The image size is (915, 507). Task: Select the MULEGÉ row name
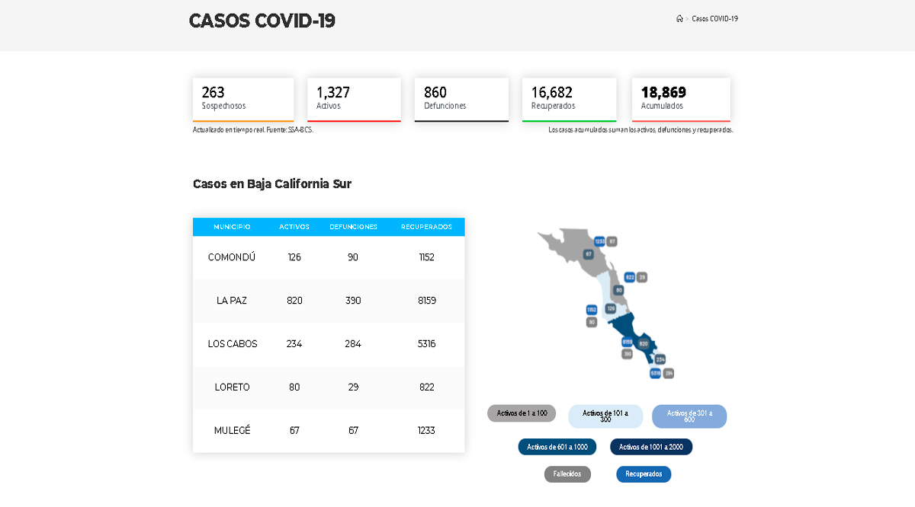pyautogui.click(x=232, y=431)
